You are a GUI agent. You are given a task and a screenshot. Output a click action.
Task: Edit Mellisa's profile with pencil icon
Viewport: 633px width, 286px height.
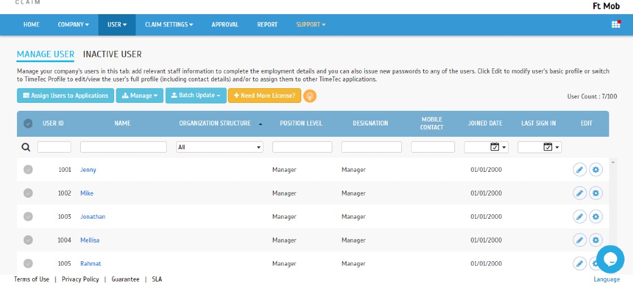coord(580,240)
